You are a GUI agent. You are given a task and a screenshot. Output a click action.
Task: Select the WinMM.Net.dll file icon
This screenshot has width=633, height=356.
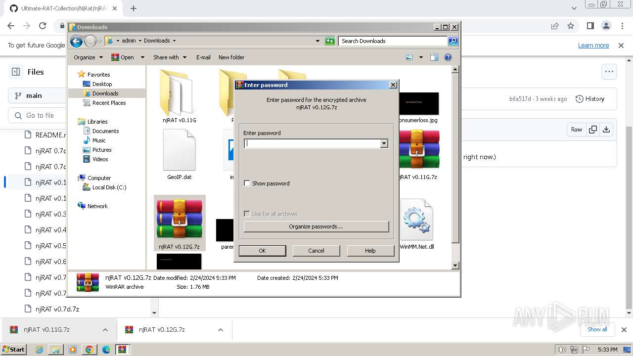pos(416,220)
